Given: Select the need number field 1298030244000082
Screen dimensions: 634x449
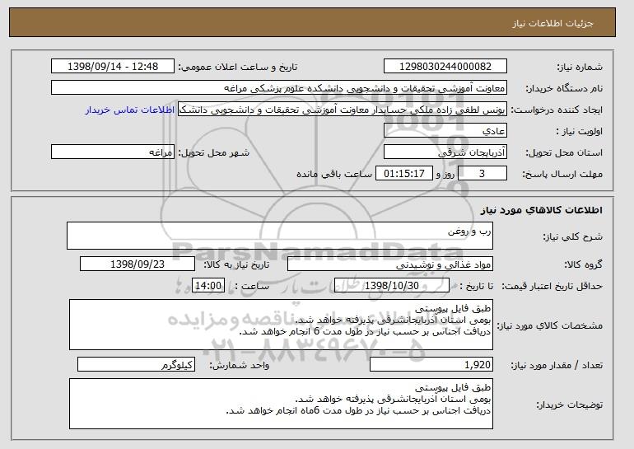Looking at the screenshot, I should [x=445, y=67].
